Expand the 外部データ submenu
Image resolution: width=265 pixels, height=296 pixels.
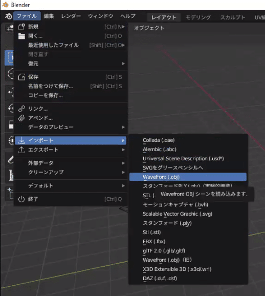pos(71,163)
